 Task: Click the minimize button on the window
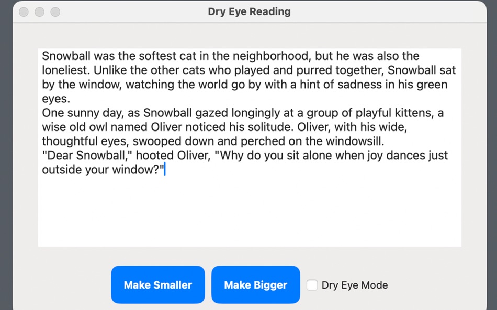39,11
